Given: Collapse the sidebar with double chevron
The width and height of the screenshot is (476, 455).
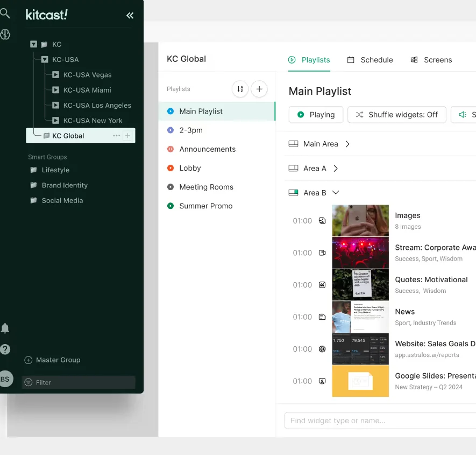Looking at the screenshot, I should click(130, 16).
